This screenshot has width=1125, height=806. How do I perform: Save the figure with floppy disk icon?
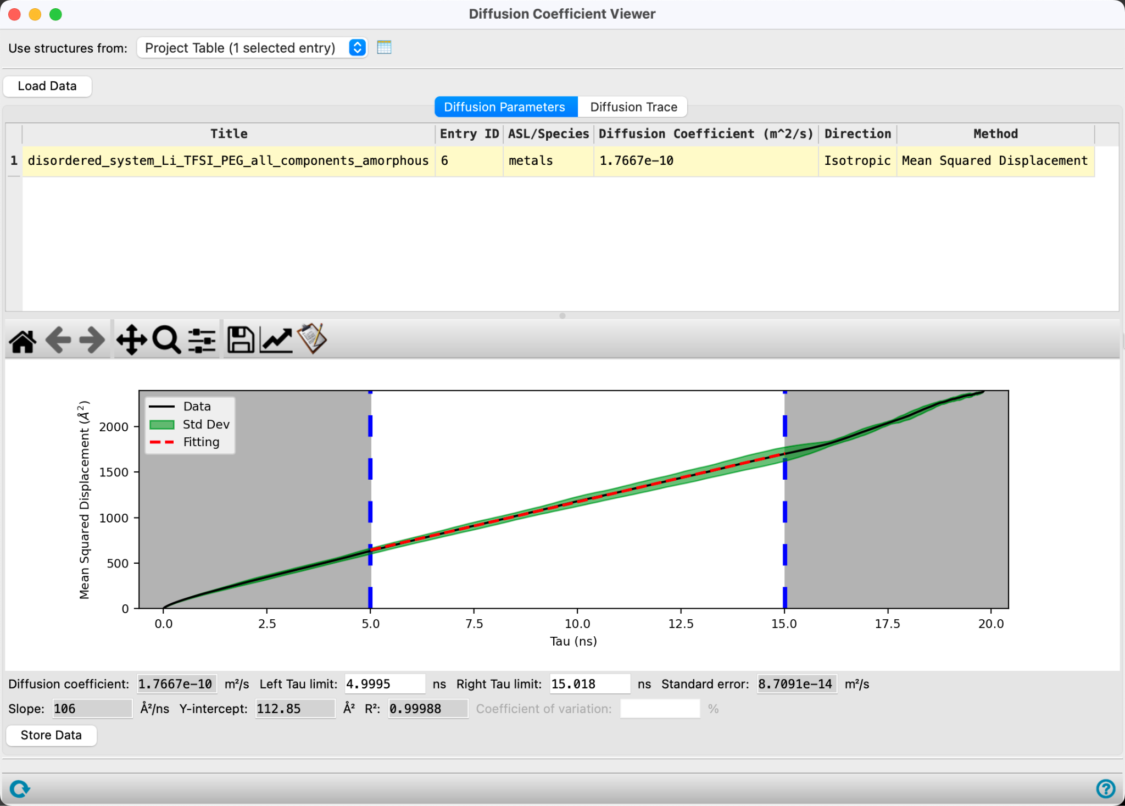(x=240, y=340)
